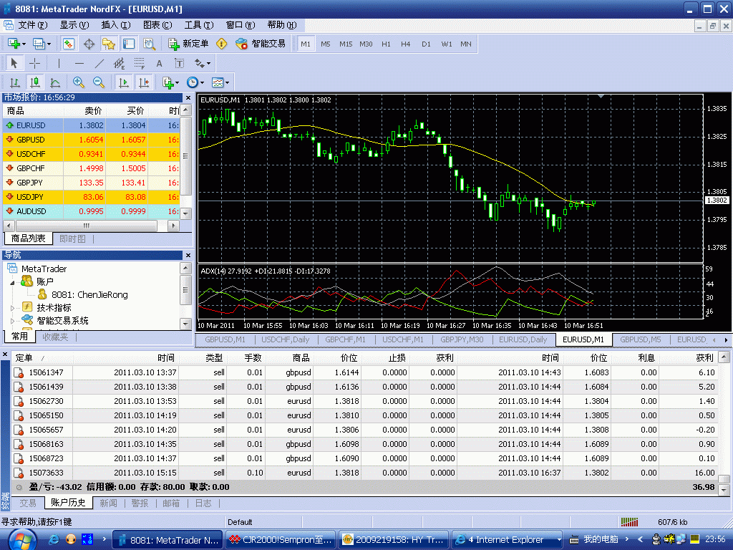The height and width of the screenshot is (550, 733).
Task: Toggle chart auto-scroll button
Action: 124,82
